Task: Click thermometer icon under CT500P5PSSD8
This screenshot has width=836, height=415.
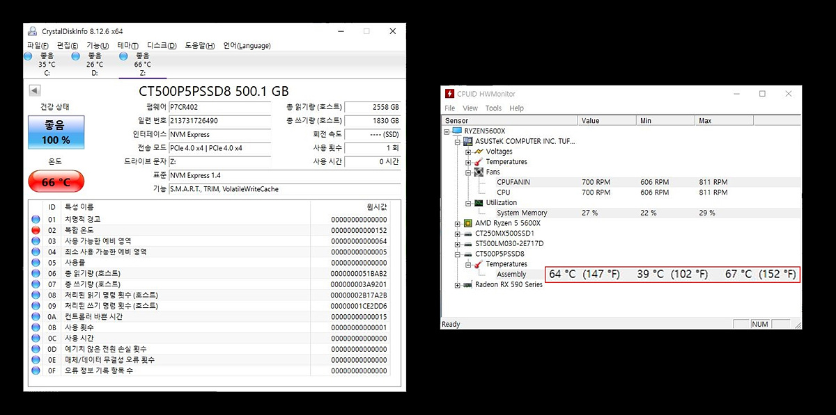Action: pos(479,264)
